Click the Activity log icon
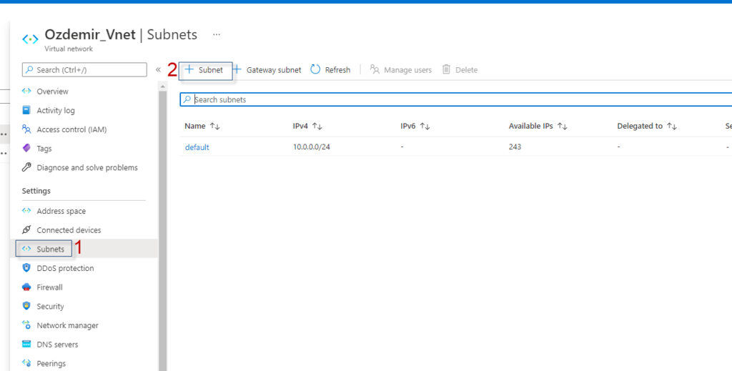The image size is (732, 371). click(x=26, y=110)
